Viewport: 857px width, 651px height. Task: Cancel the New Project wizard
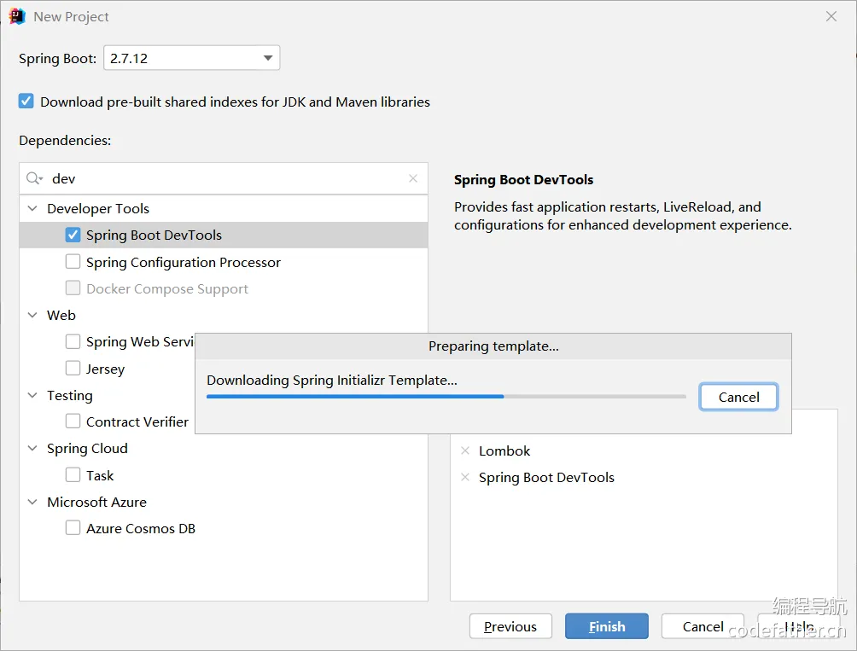[x=703, y=626]
